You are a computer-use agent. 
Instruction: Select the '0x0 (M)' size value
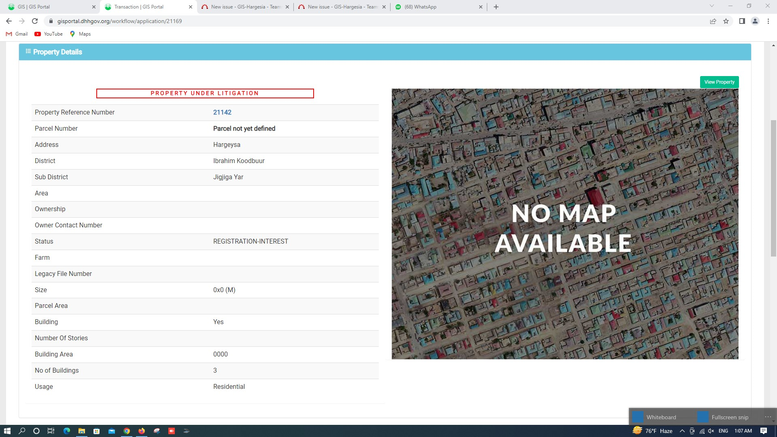tap(224, 290)
